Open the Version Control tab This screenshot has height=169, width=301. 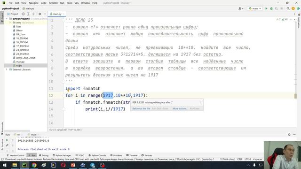[16, 155]
